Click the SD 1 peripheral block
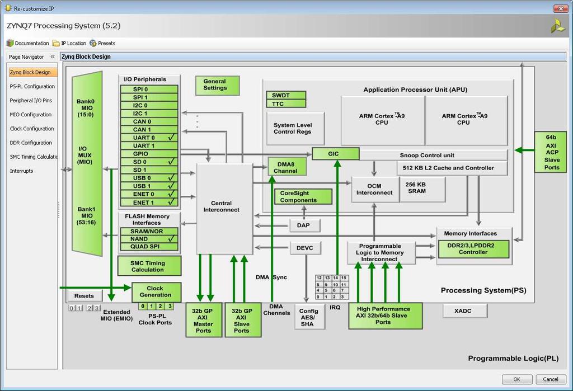Viewport: 573px width, 391px height. [x=149, y=170]
